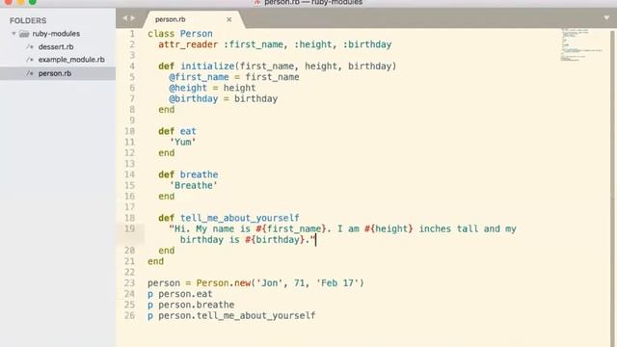Screen dimensions: 617x347
Task: Click the 'Breathe' string on line 15
Action: tap(194, 185)
